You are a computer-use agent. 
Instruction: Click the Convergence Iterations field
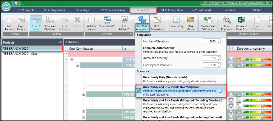pyautogui.click(x=210, y=65)
